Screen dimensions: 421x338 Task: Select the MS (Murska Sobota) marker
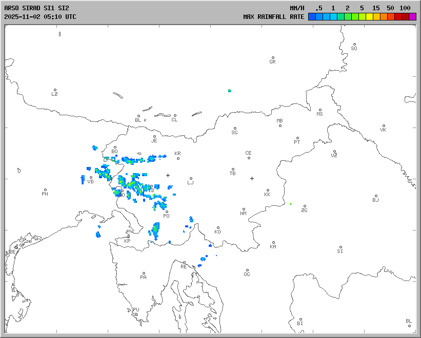320,110
